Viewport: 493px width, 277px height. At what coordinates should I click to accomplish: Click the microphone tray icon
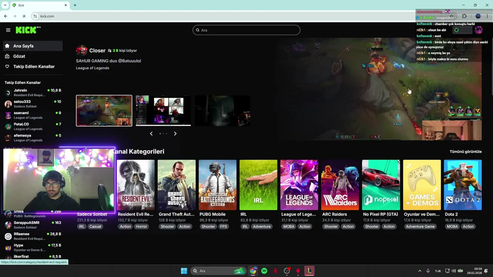428,271
